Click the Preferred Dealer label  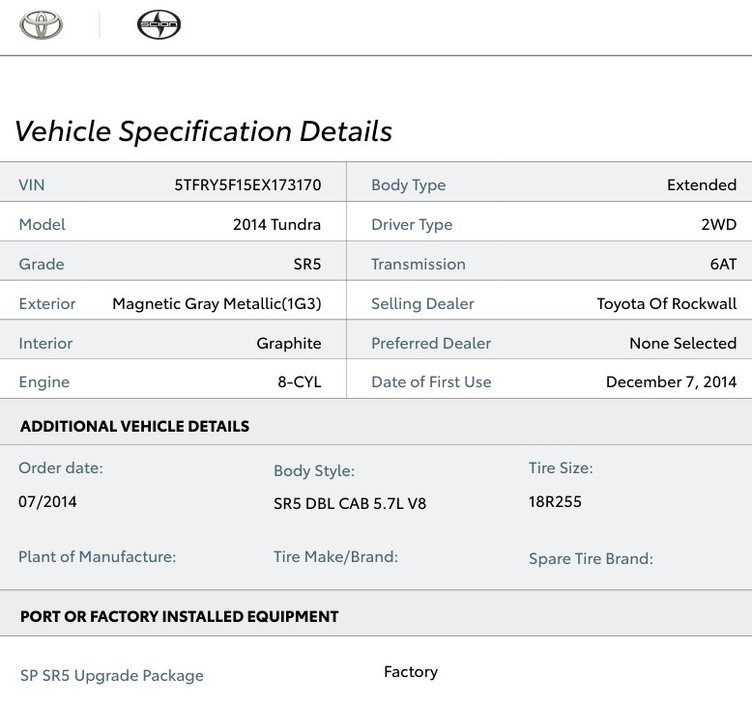pos(431,343)
